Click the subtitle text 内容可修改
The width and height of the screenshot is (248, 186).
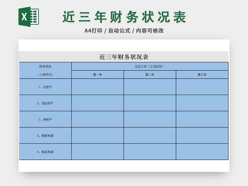tap(150, 31)
